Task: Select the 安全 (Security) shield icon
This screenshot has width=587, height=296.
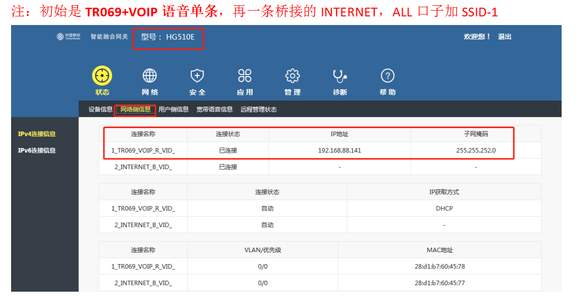Action: tap(197, 76)
